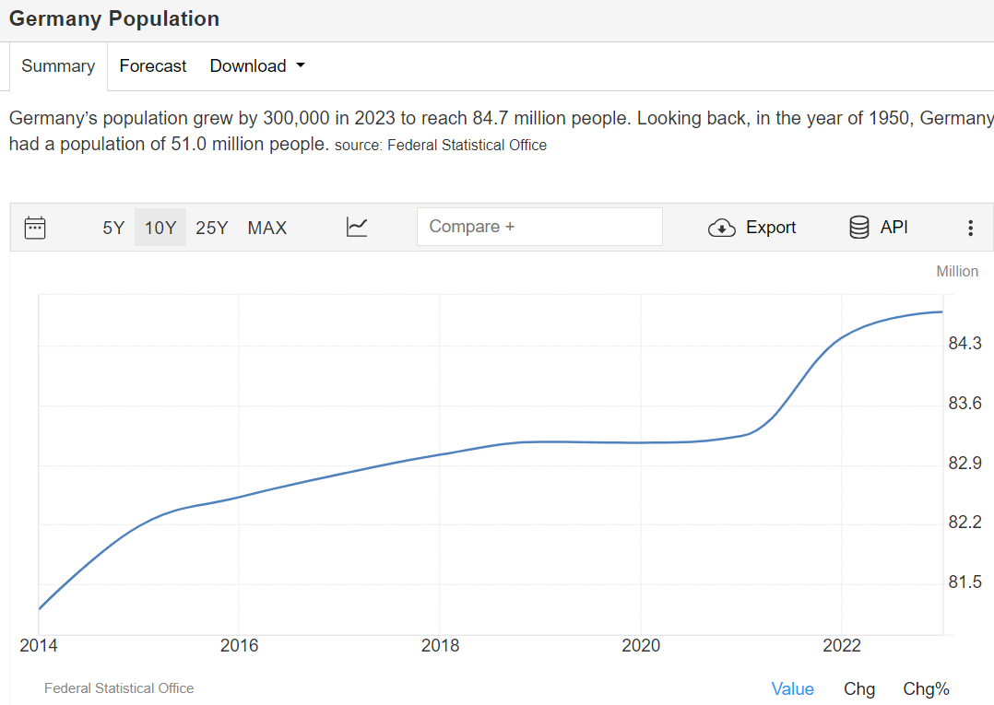
Task: Click the Download dropdown caret arrow
Action: 300,66
